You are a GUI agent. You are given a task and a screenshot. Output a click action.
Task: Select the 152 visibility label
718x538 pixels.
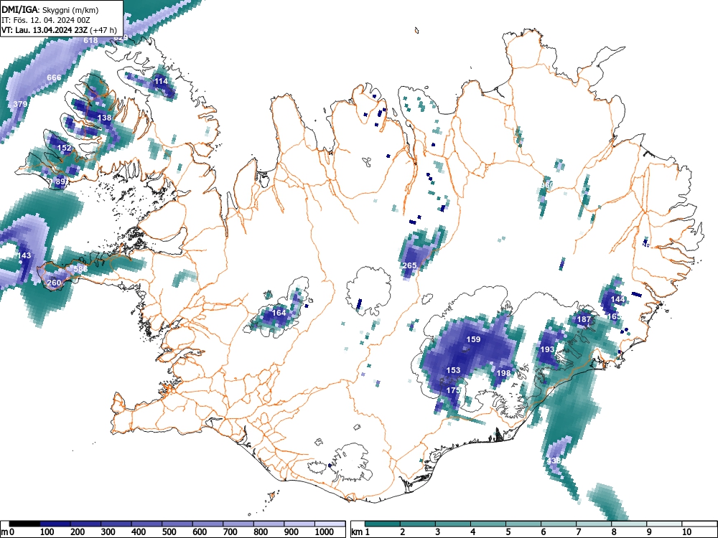tap(64, 148)
